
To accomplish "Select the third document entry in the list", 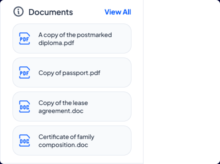I will [x=72, y=106].
